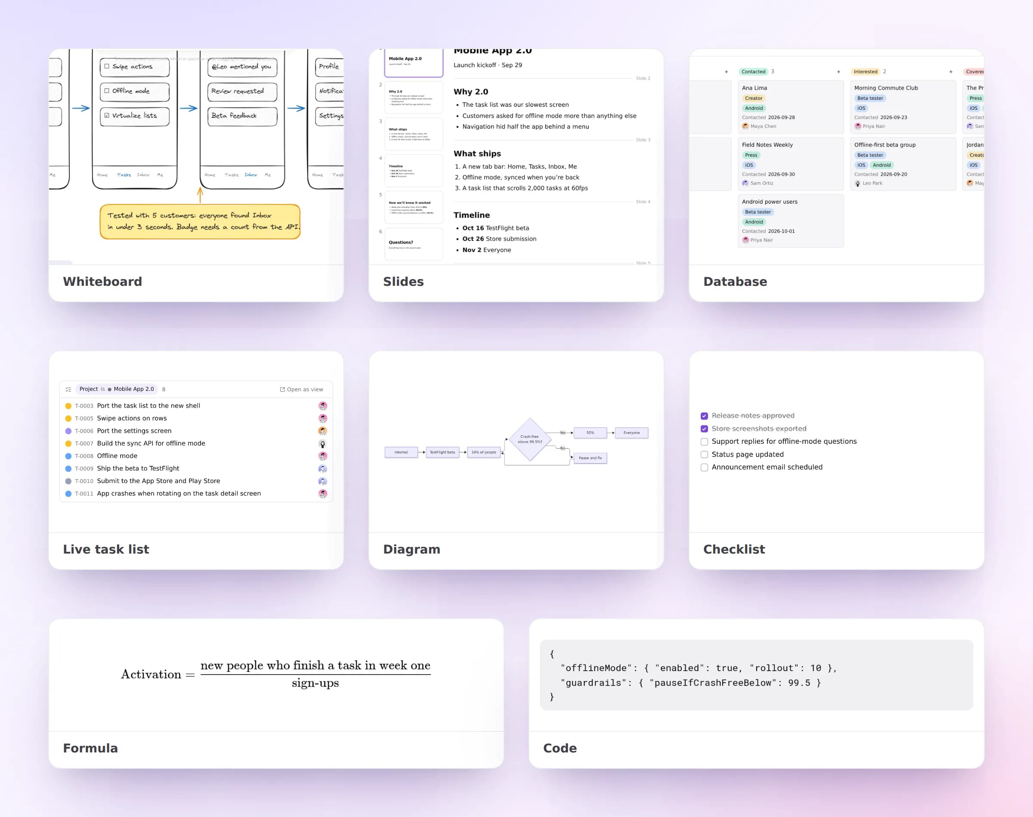The width and height of the screenshot is (1033, 817).
Task: Click the filter icon beside Project is
Action: 68,390
